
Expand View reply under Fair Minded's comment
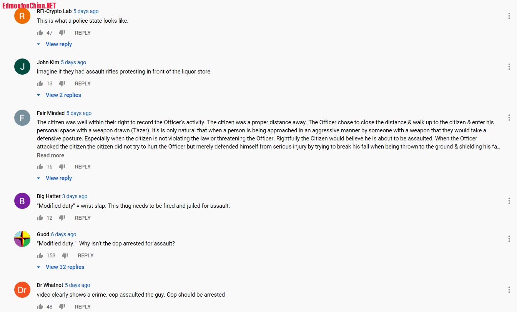click(58, 178)
